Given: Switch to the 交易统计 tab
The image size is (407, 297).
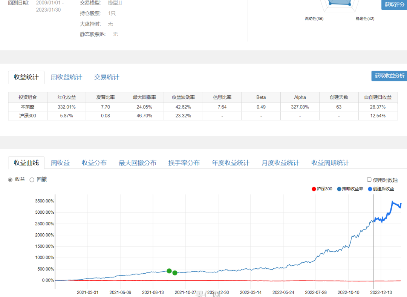Looking at the screenshot, I should [106, 77].
